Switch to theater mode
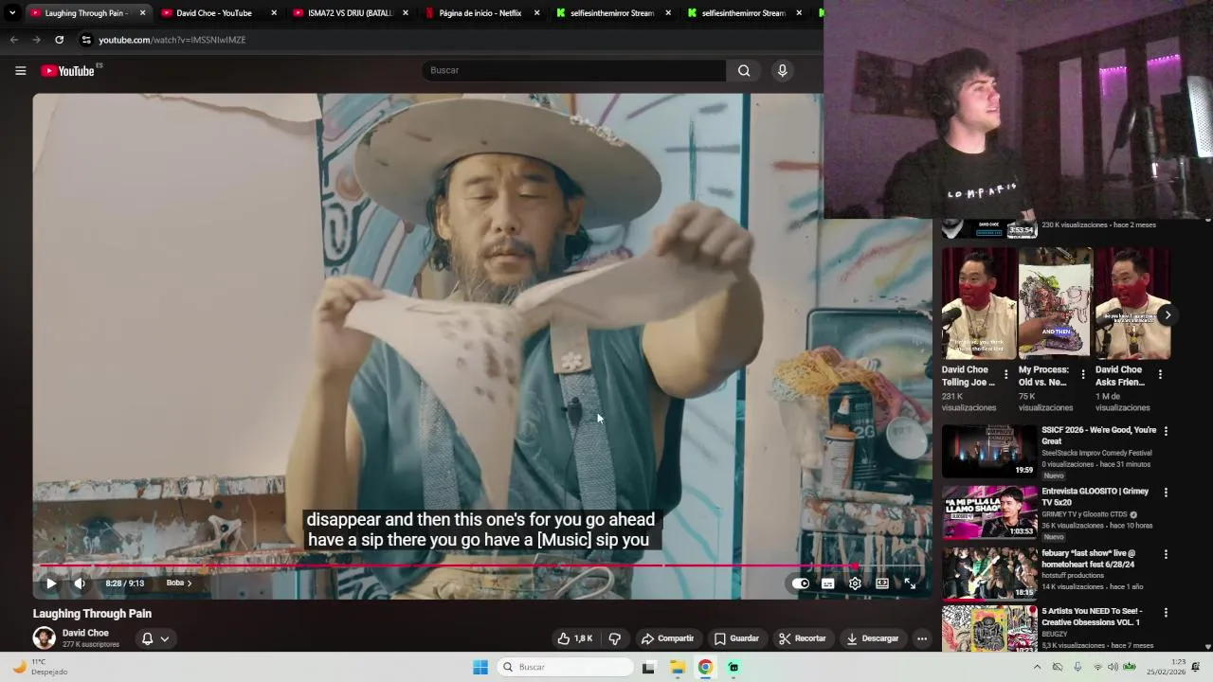Image resolution: width=1213 pixels, height=682 pixels. point(882,583)
